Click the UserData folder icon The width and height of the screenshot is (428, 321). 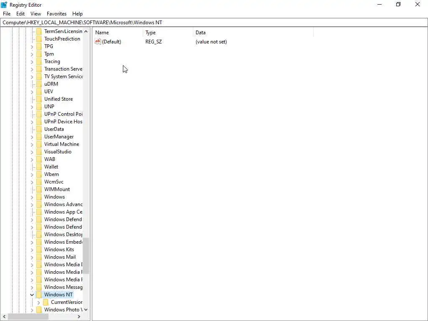(x=39, y=129)
